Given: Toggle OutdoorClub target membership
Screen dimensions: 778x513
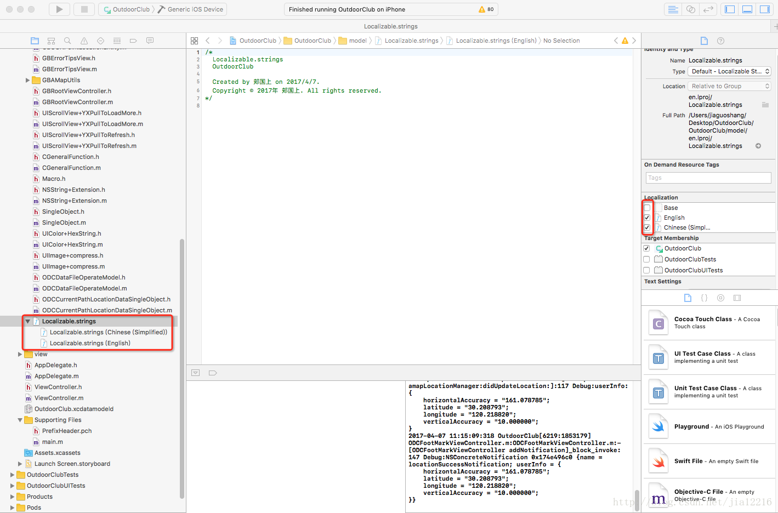Looking at the screenshot, I should pyautogui.click(x=646, y=248).
